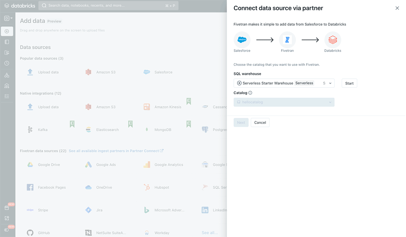Screen dimensions: 406x237
Task: Open the hellocatalog Catalog dropdown
Action: pos(284,102)
